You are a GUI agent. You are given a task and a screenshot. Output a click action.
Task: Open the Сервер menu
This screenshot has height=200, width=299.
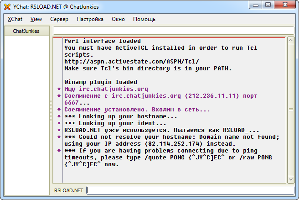coord(59,19)
